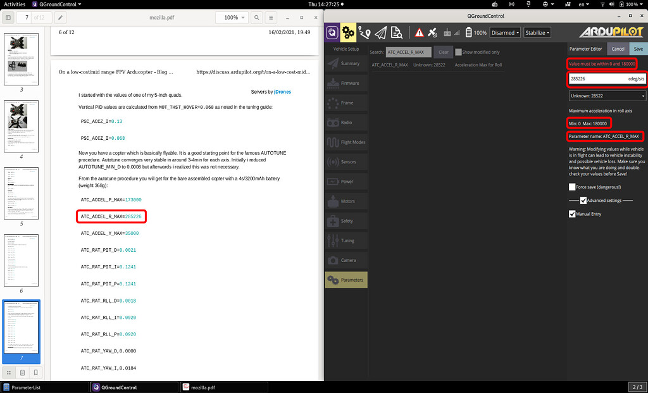Open the Parameters setup panel
Viewport: 648px width, 393px height.
(346, 280)
